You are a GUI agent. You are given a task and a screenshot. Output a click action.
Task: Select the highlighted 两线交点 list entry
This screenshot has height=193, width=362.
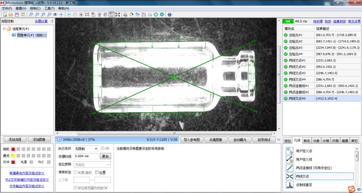pyautogui.click(x=324, y=176)
